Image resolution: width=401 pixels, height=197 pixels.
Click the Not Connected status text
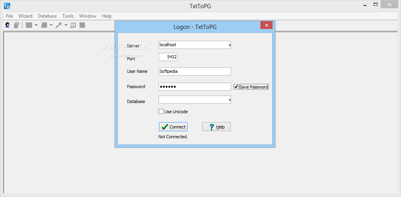coord(173,137)
